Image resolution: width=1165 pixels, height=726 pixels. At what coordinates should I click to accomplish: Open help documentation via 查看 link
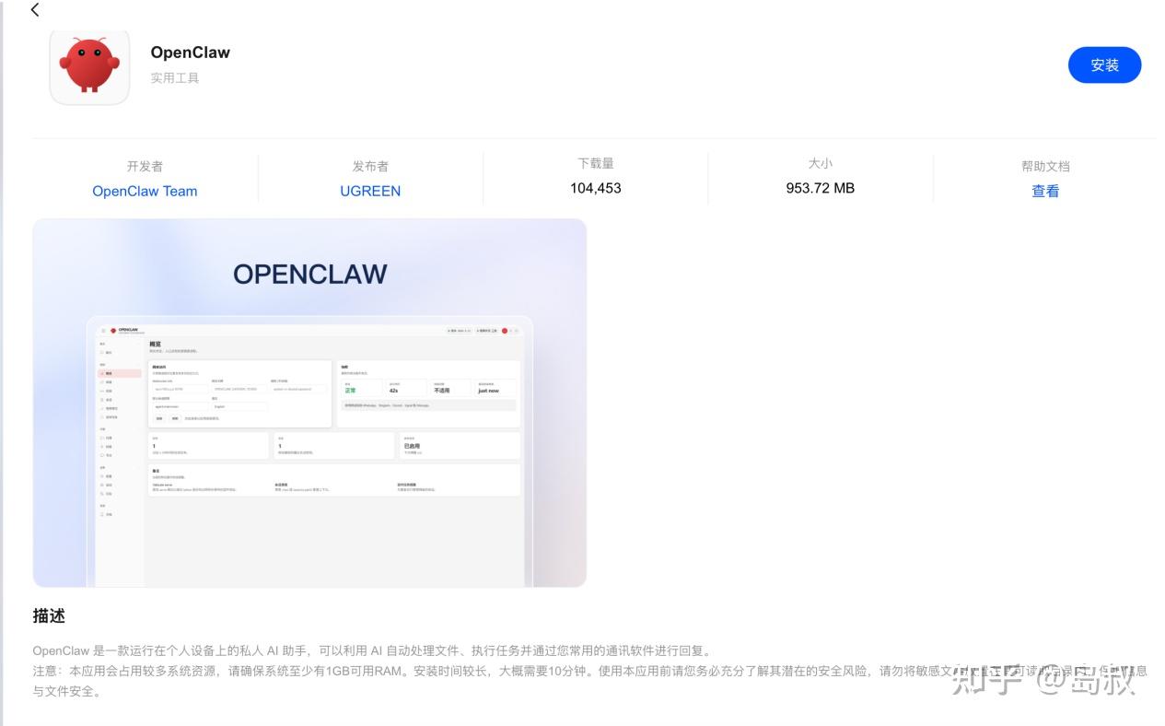(1045, 192)
